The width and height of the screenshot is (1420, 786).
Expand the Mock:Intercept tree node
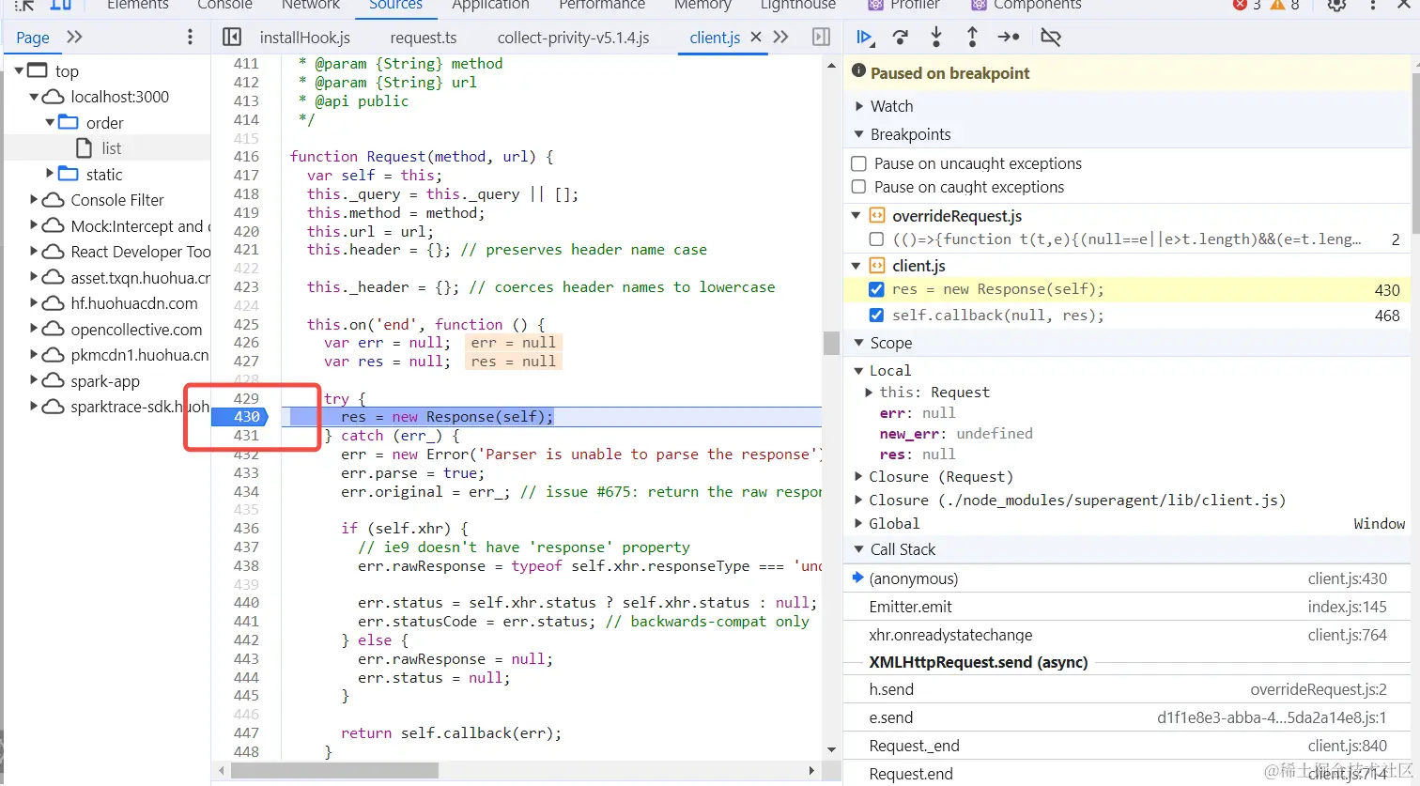[34, 225]
